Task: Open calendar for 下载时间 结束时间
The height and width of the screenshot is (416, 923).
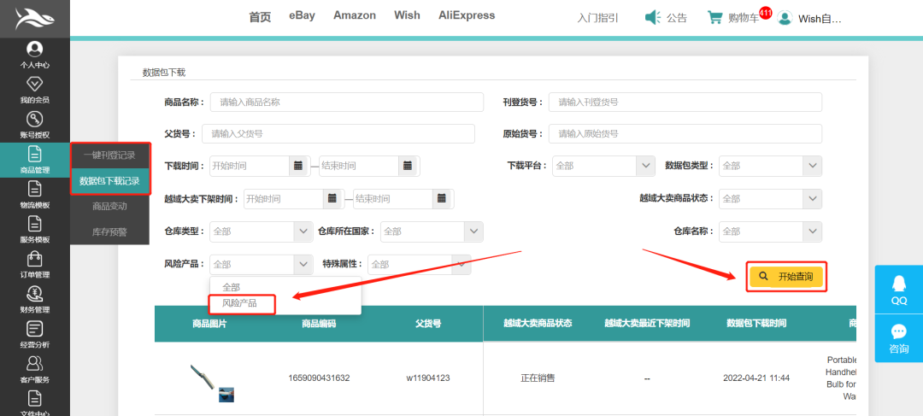Action: click(408, 166)
